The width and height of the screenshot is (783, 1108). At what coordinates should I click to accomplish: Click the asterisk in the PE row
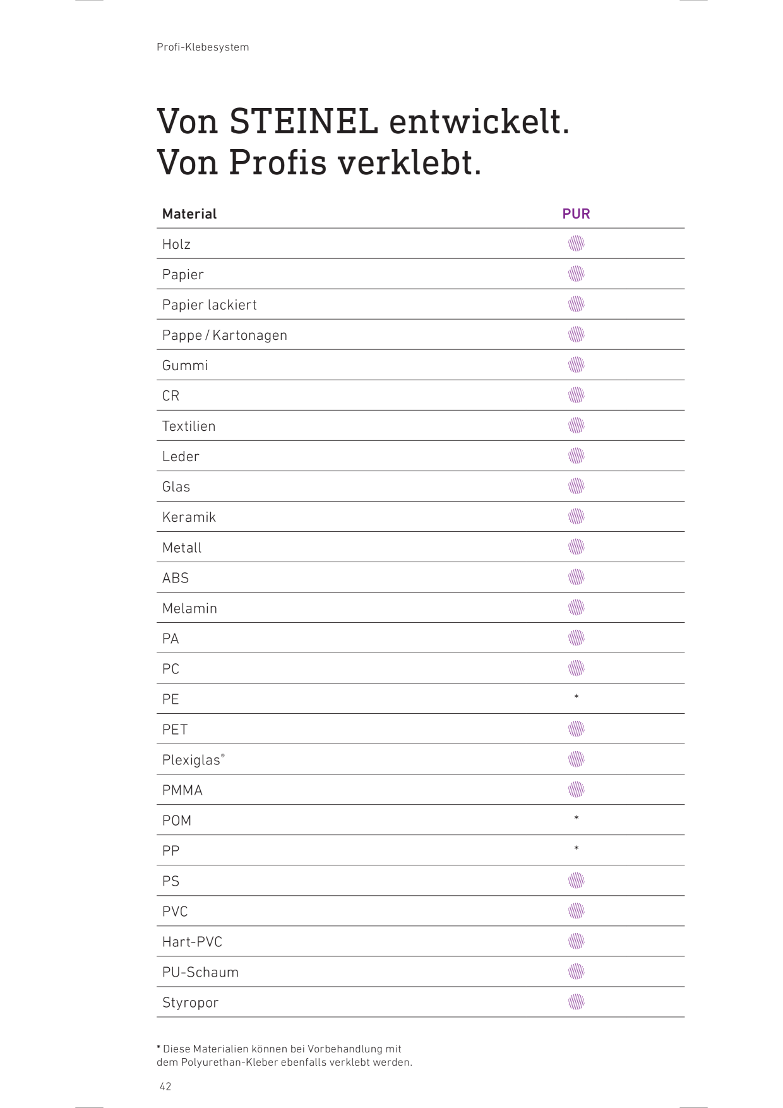[576, 697]
